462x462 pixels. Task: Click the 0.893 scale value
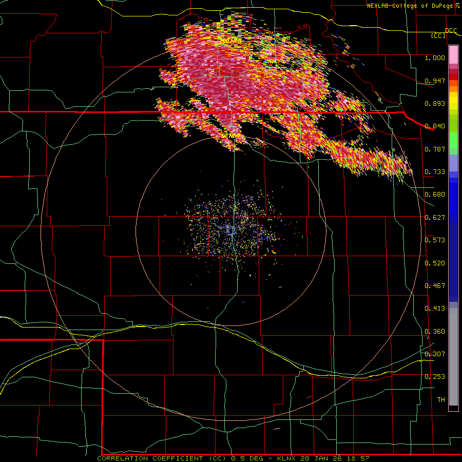[435, 103]
